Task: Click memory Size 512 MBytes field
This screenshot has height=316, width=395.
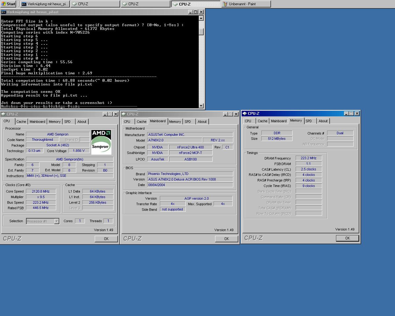Action: click(277, 139)
